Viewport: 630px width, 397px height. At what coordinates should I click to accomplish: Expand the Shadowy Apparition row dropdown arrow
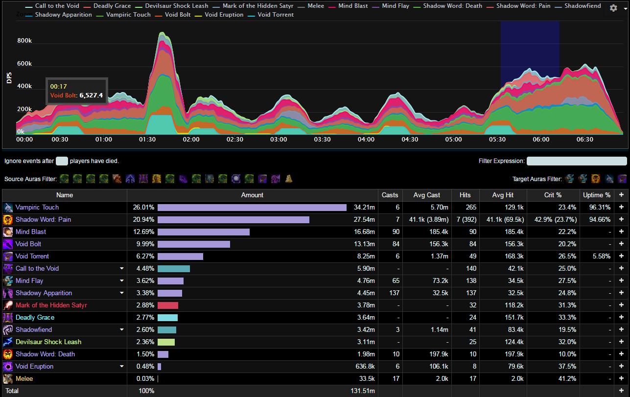(122, 293)
